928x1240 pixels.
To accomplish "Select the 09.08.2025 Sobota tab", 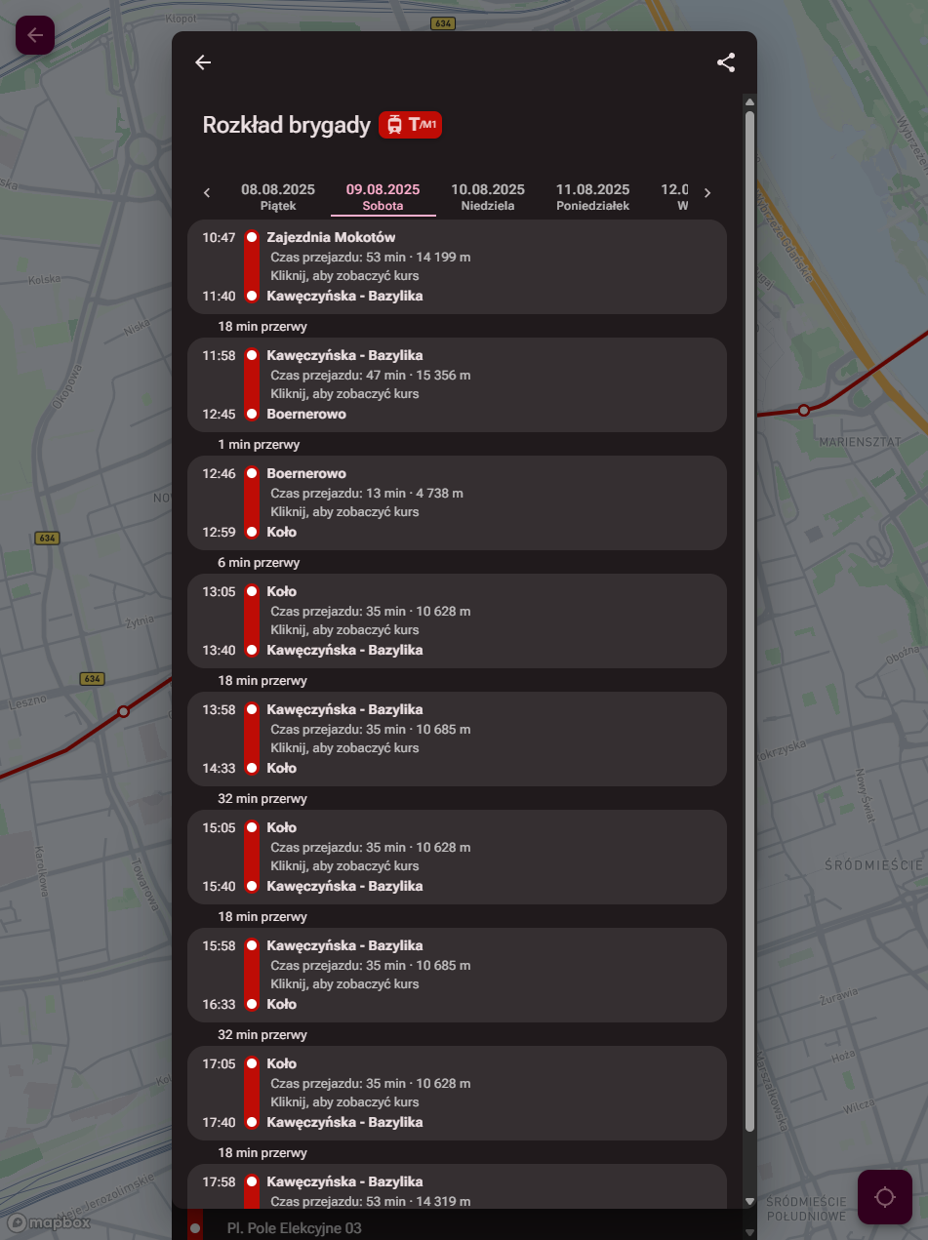I will coord(383,196).
